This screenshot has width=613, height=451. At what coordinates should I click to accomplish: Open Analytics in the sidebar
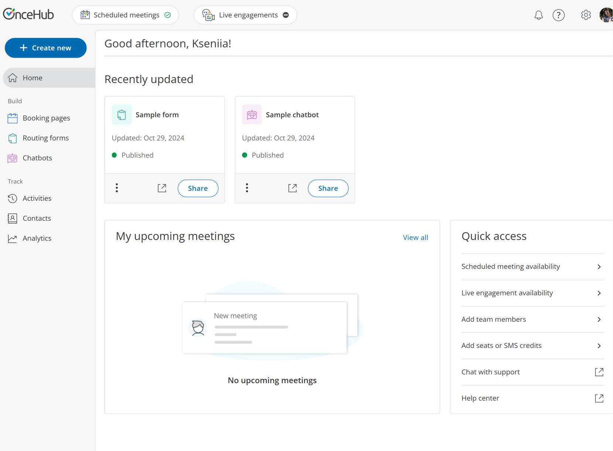[37, 238]
